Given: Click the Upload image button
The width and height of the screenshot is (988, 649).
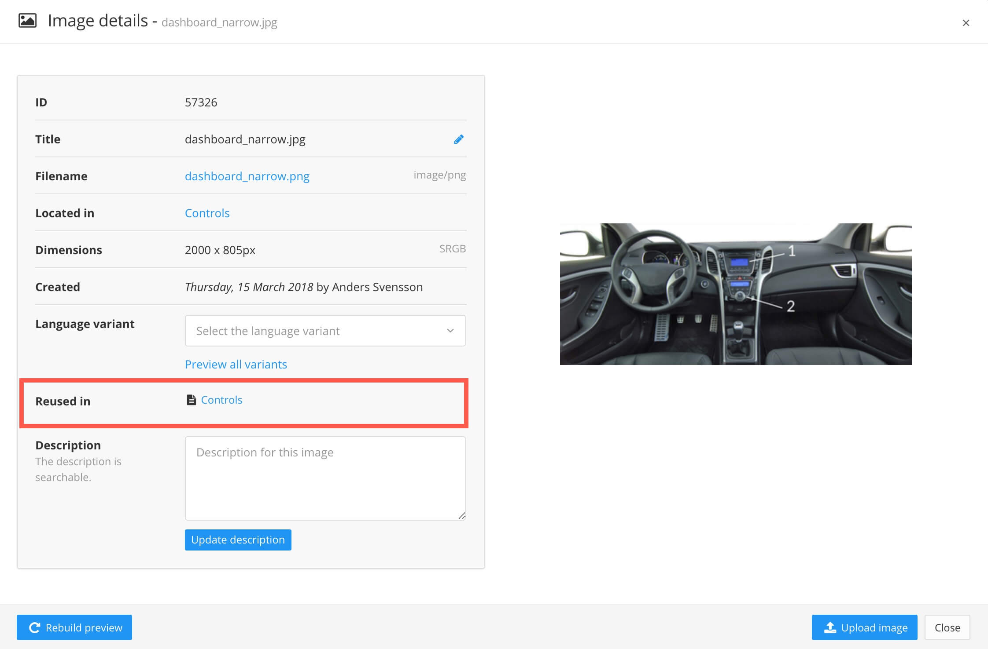Looking at the screenshot, I should (864, 627).
